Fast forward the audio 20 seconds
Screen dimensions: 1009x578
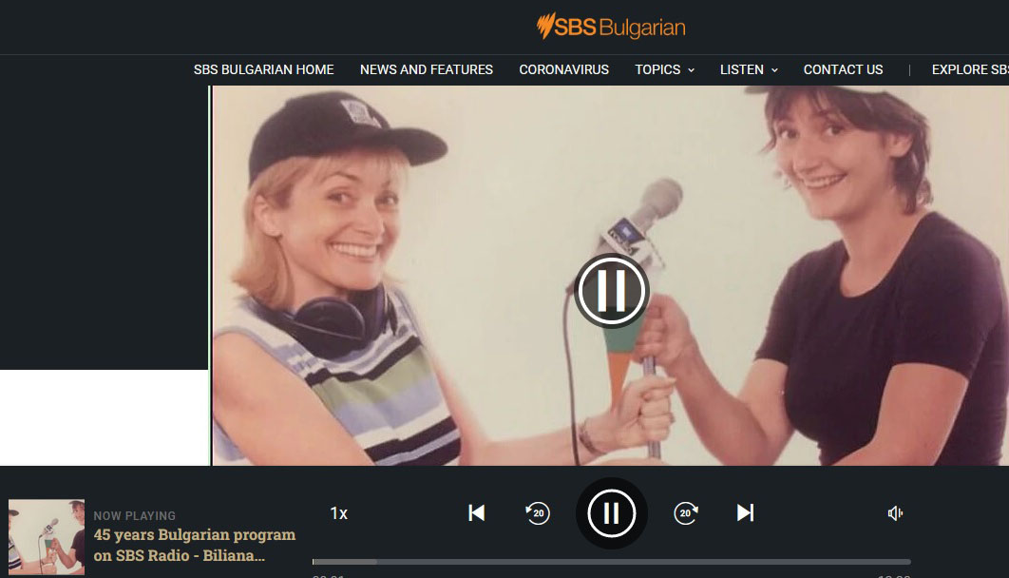pos(686,513)
